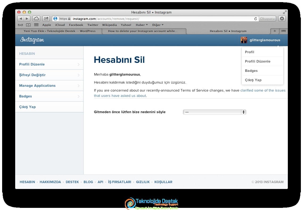Click the Share icon in toolbar
Image resolution: width=303 pixels, height=210 pixels.
coord(46,19)
